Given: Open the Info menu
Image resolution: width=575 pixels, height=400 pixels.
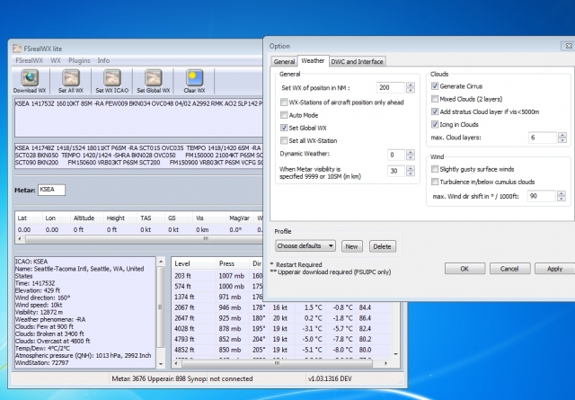Looking at the screenshot, I should 103,60.
